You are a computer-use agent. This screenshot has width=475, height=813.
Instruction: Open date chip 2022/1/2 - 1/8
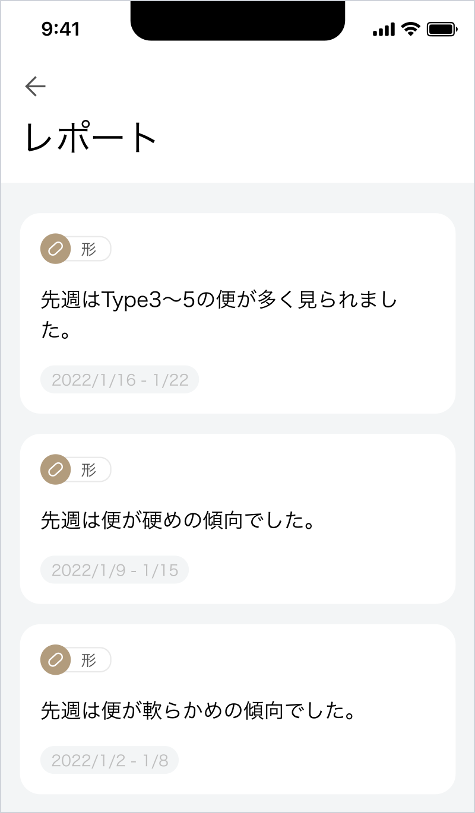click(110, 760)
